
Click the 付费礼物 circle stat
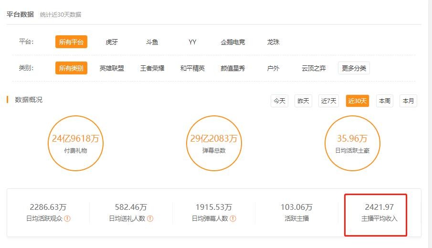(76, 143)
